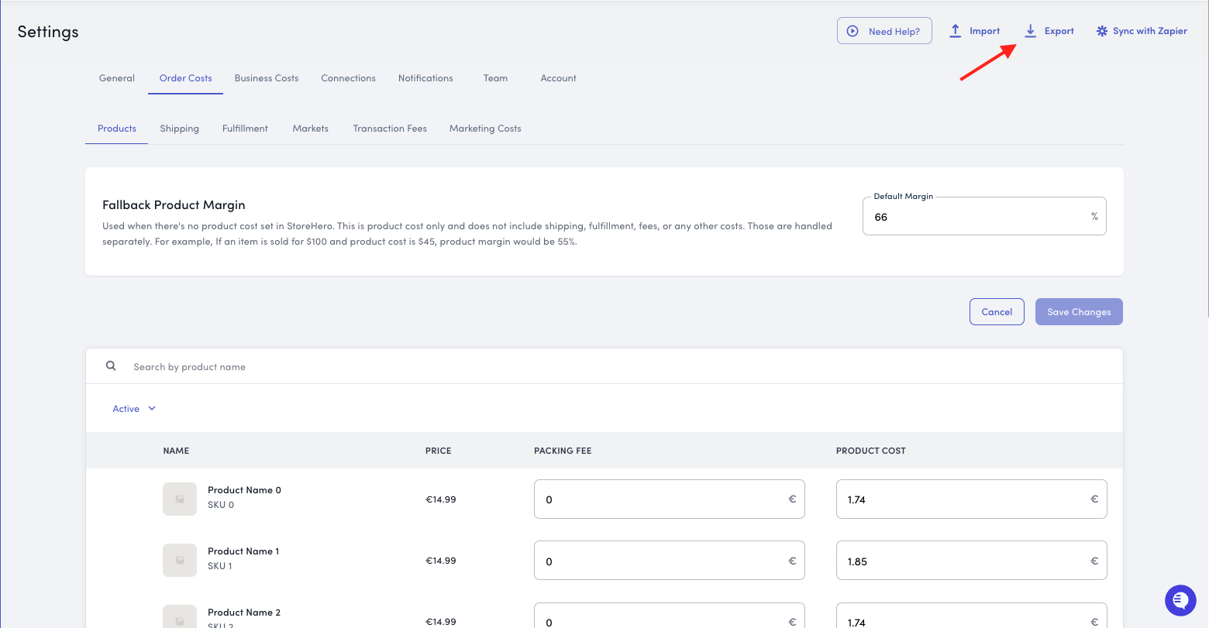Click the search magnifier icon

point(112,366)
